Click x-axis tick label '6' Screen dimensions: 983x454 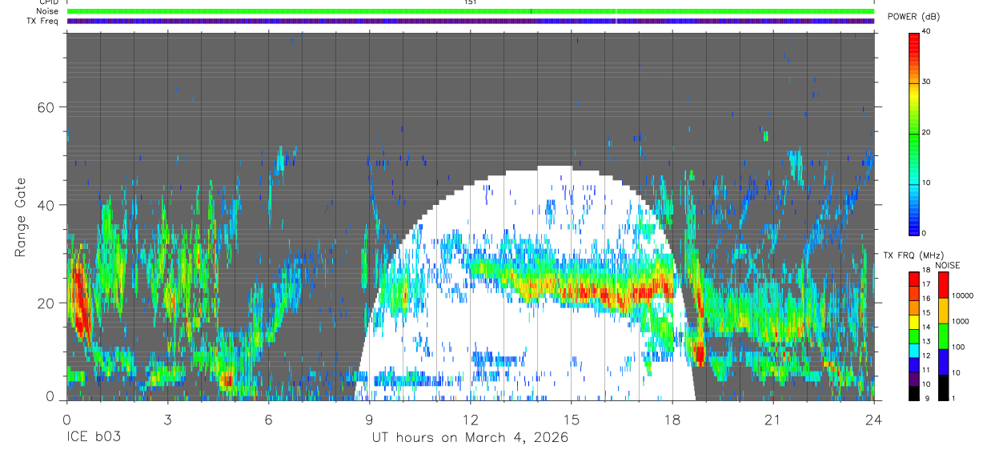(x=268, y=420)
